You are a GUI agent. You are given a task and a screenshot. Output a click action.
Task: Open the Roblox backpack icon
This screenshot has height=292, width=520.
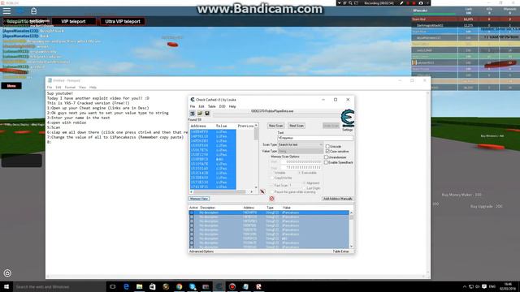pos(34,11)
